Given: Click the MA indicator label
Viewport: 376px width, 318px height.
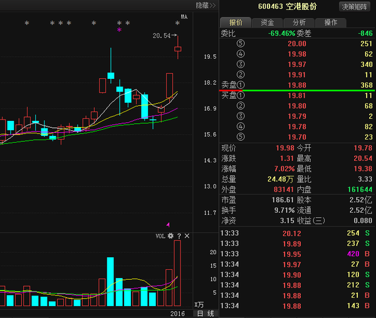Looking at the screenshot, I should pyautogui.click(x=184, y=16).
